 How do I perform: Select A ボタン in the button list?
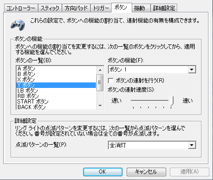point(56,69)
